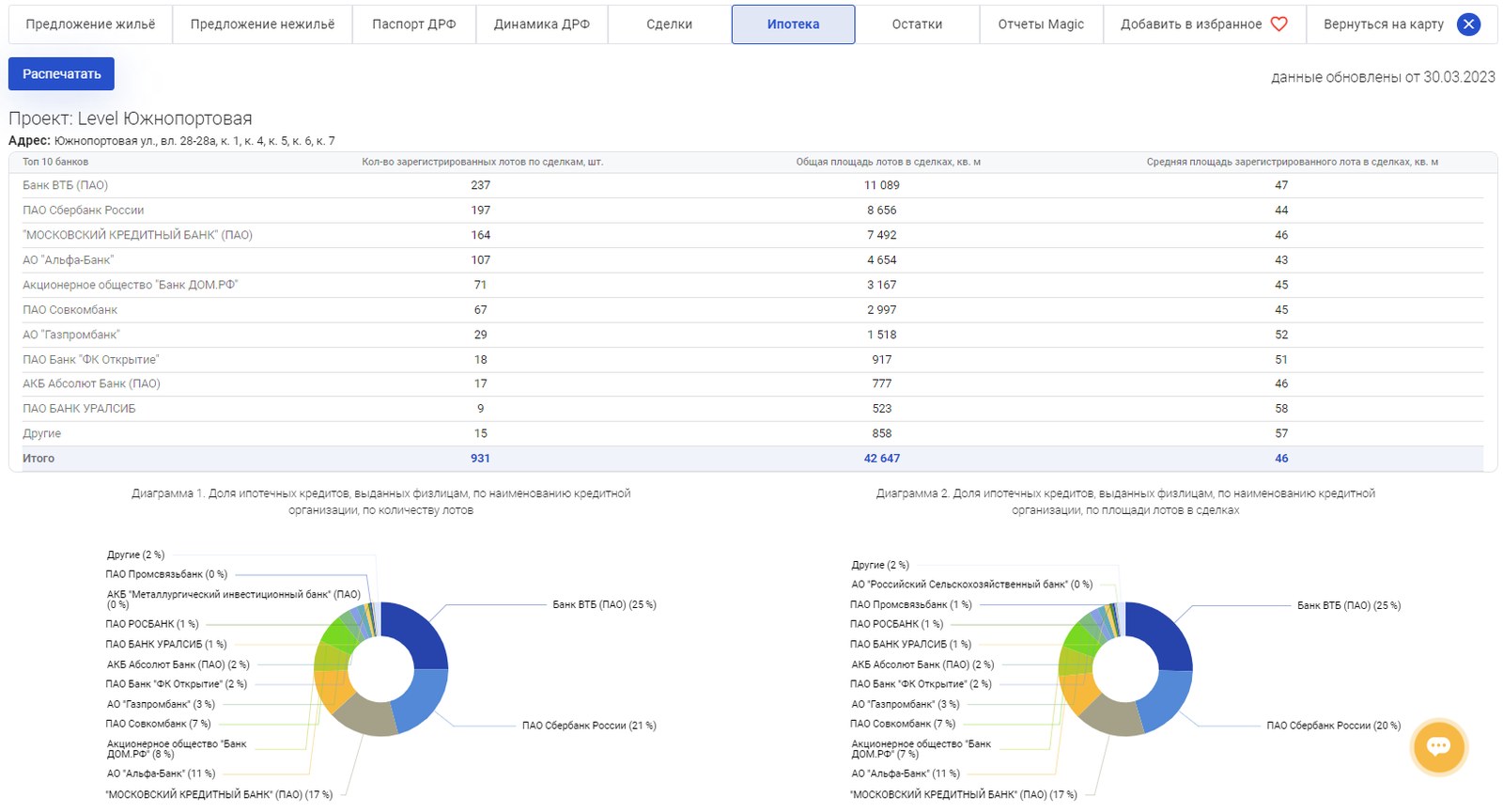Click the heart icon for adding to favorites

[1278, 24]
